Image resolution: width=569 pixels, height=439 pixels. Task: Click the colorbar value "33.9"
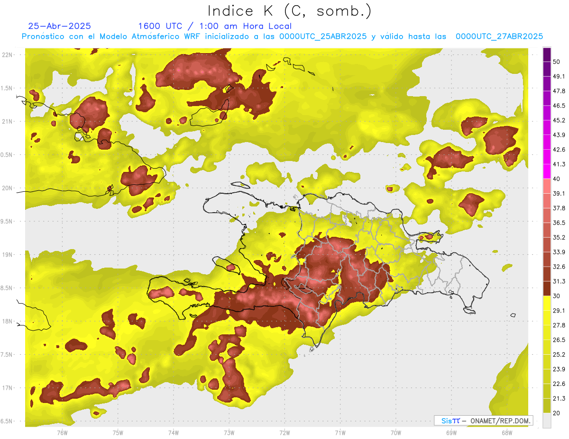[x=560, y=252]
